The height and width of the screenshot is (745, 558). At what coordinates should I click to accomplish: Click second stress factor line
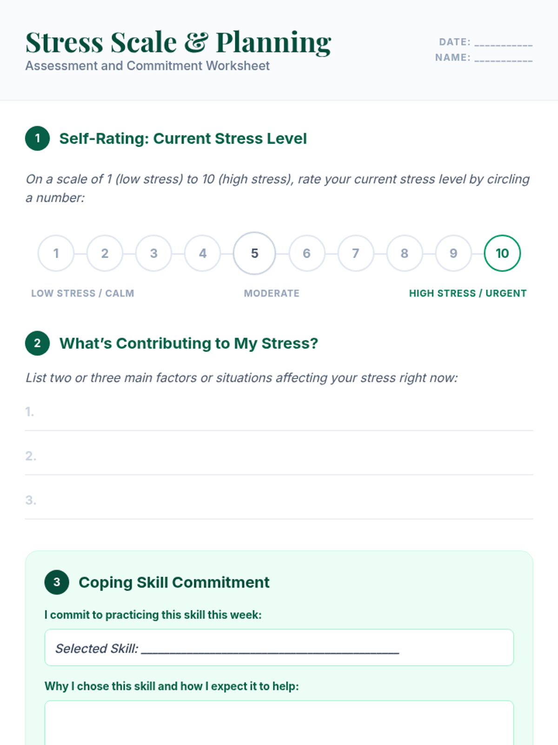279,457
